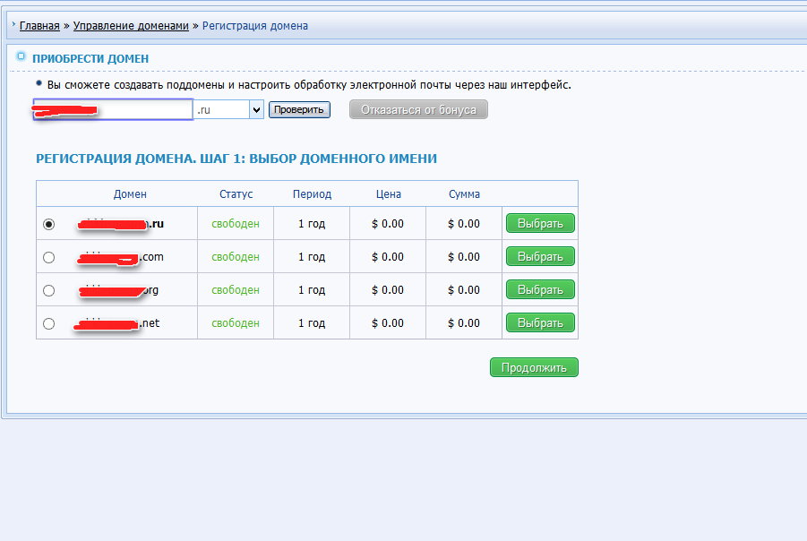The height and width of the screenshot is (541, 807).
Task: Click the circular icon beside ПРИОБРЕСТИ ДОМЕН
Action: pos(21,57)
